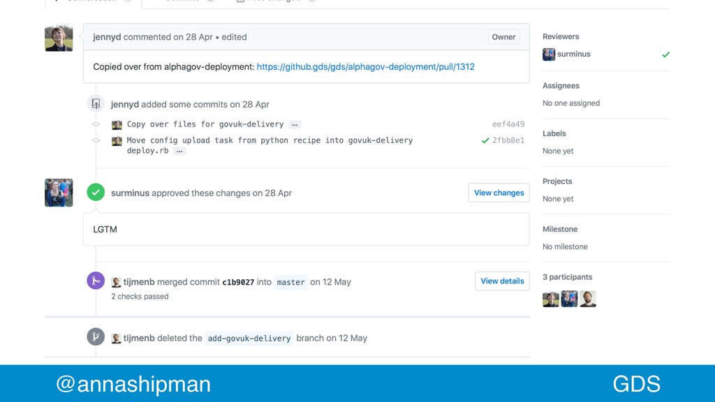Click Projects heading in sidebar
The height and width of the screenshot is (402, 715).
point(557,181)
